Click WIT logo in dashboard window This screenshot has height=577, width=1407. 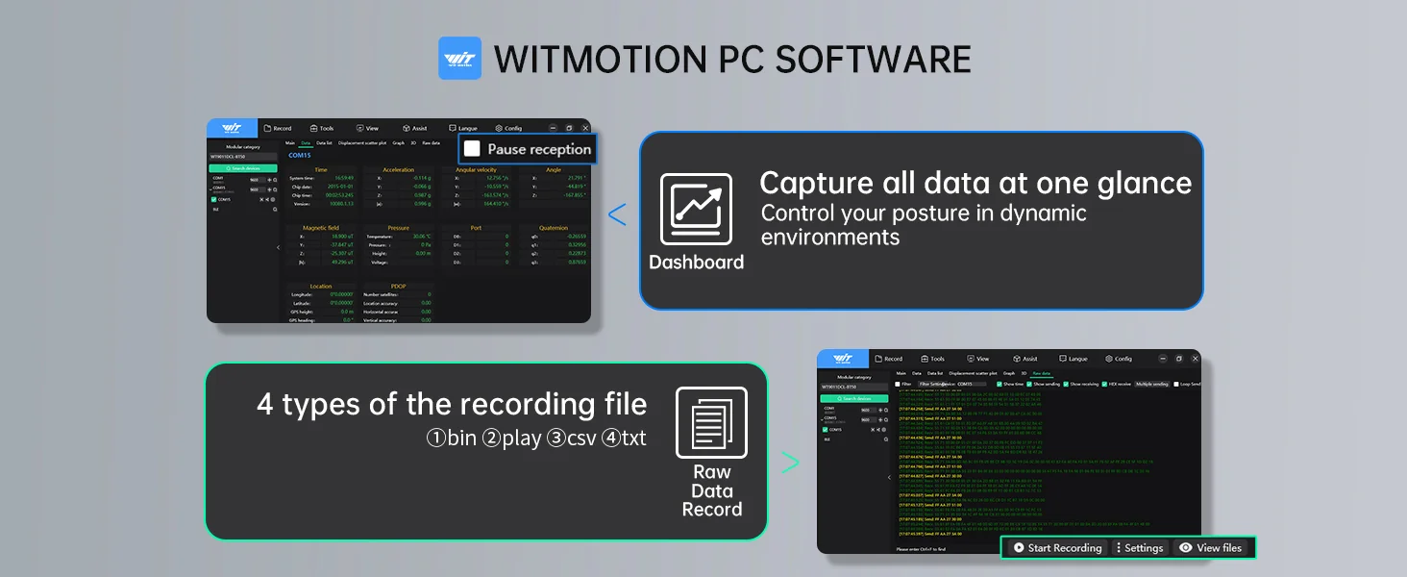232,128
